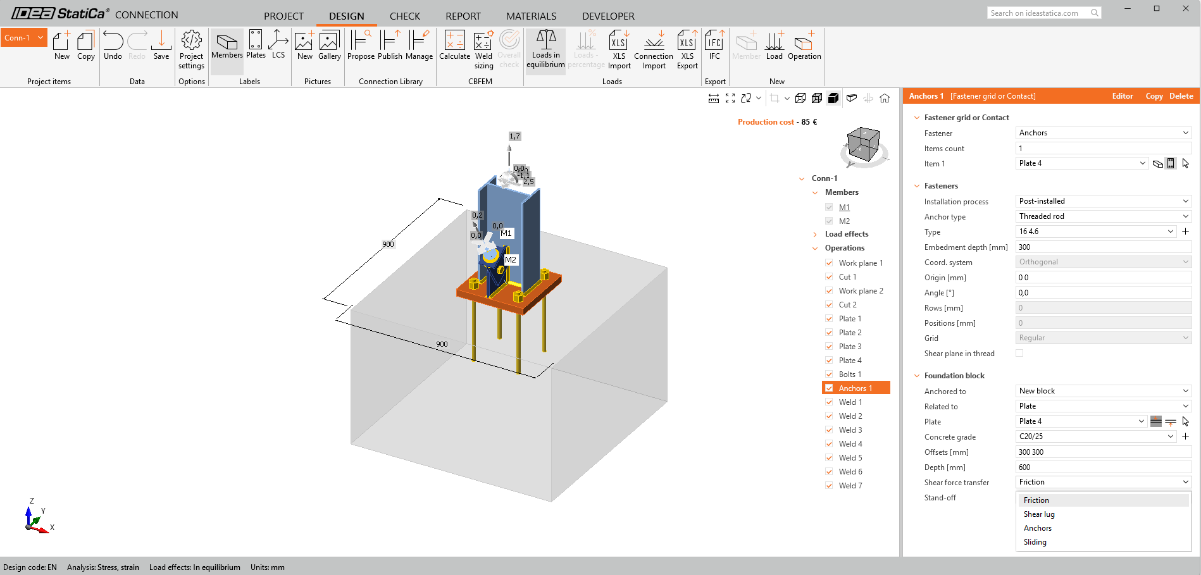This screenshot has width=1201, height=575.
Task: Click Manage in Connection Library
Action: 419,45
